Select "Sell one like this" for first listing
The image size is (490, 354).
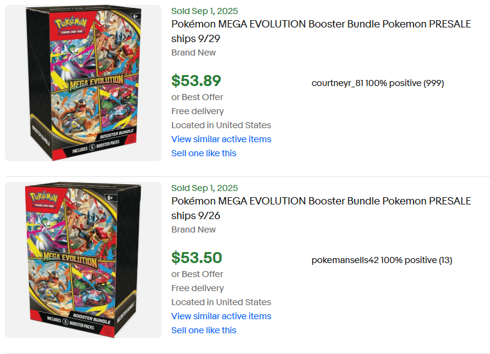204,153
